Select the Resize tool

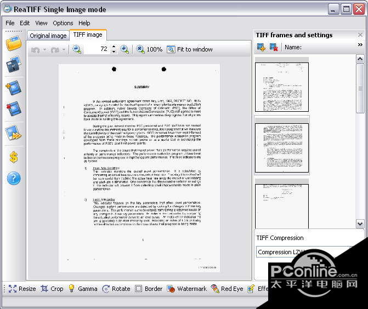coord(22,289)
